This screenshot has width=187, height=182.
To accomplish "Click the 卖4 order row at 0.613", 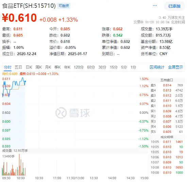I will [x=167, y=90].
